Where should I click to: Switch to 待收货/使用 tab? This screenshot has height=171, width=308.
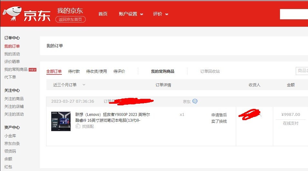(x=96, y=71)
